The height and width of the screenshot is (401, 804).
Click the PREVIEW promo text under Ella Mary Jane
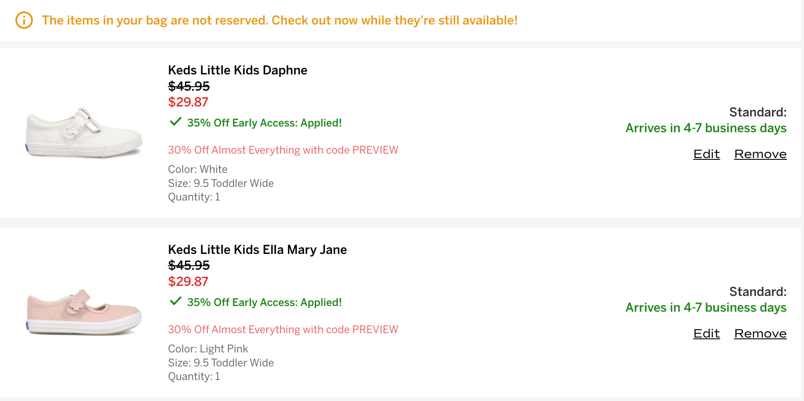pos(283,330)
